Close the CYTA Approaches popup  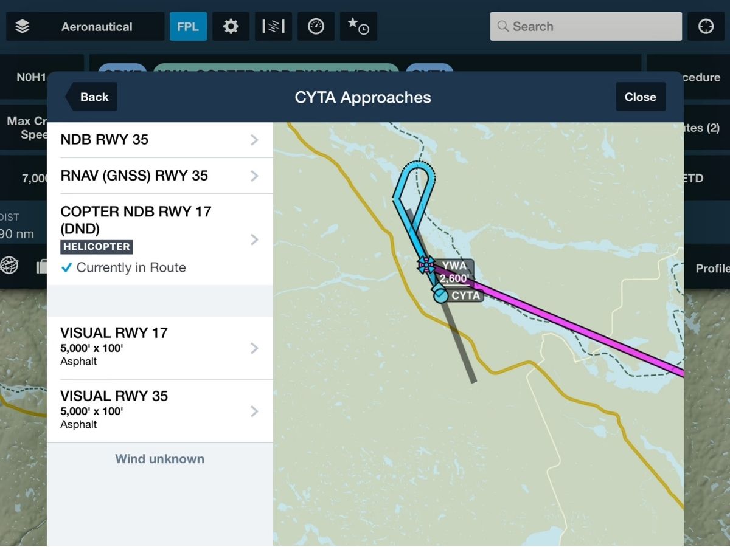[640, 97]
